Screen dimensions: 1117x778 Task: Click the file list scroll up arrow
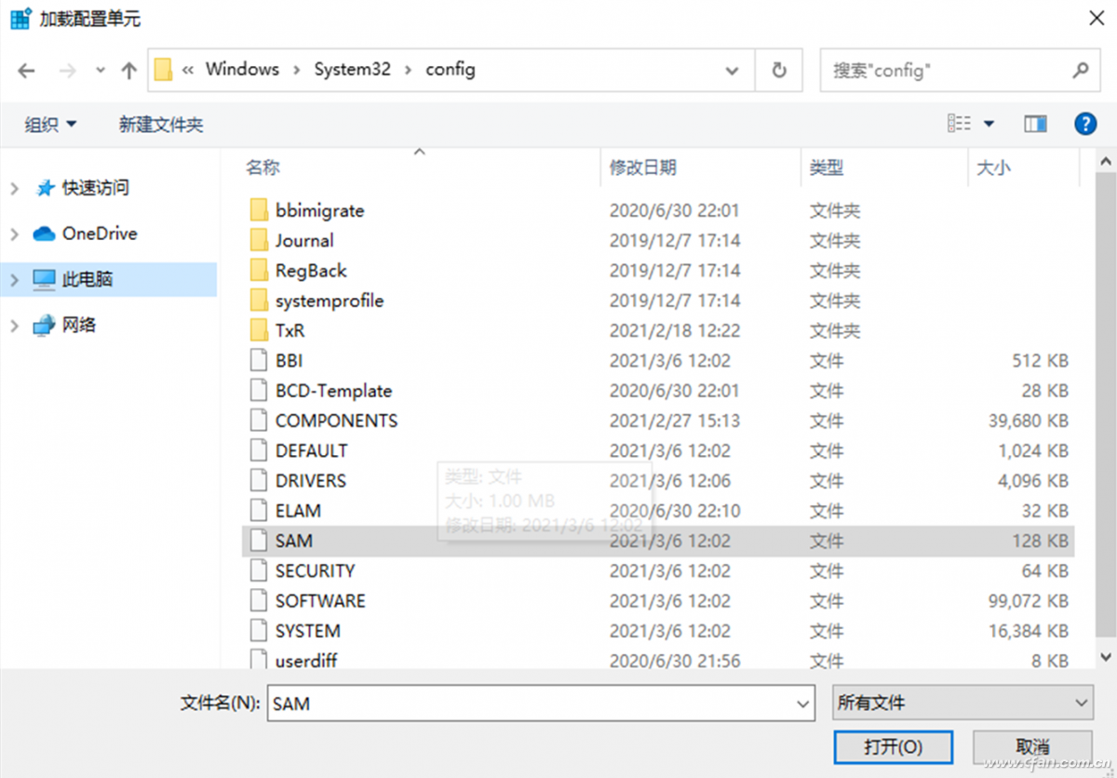[1105, 160]
